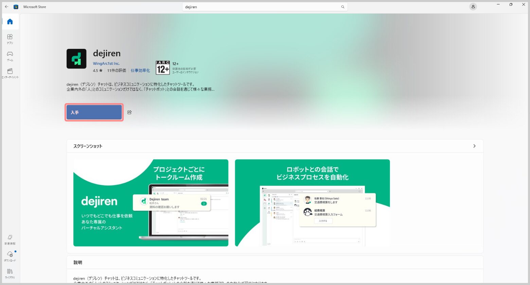Click the back arrow in title bar
The width and height of the screenshot is (530, 285).
[6, 7]
